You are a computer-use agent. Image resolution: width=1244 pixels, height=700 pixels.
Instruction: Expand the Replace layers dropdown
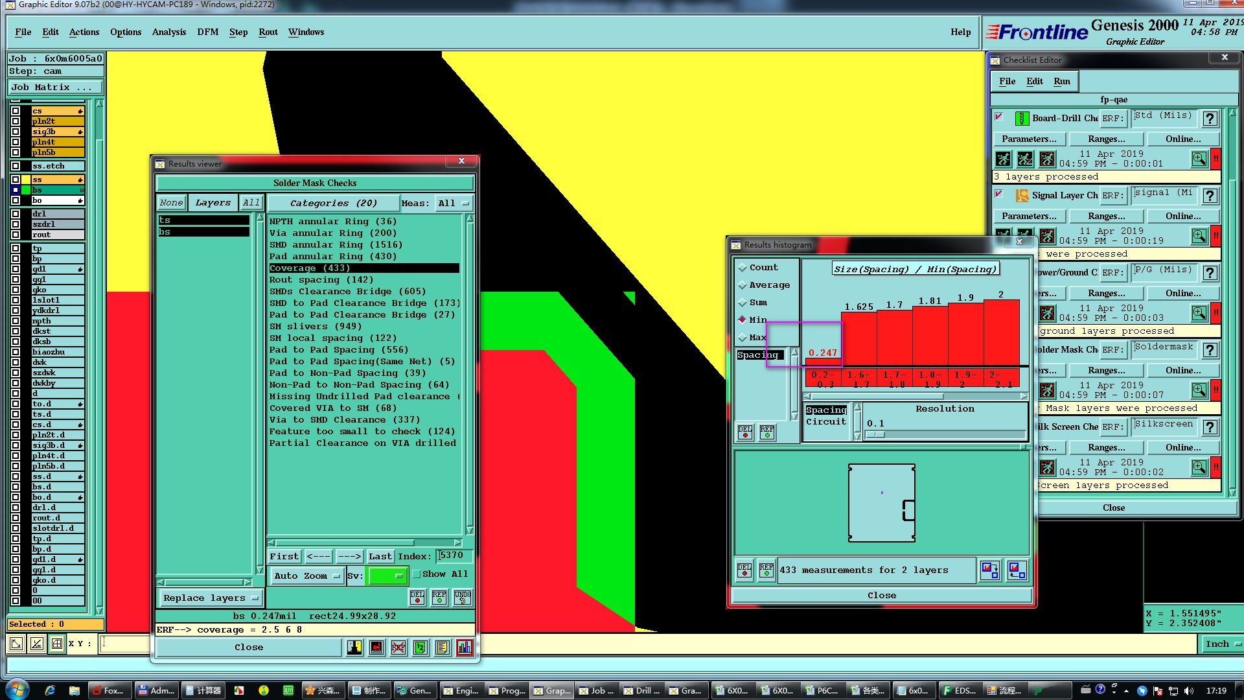click(210, 598)
